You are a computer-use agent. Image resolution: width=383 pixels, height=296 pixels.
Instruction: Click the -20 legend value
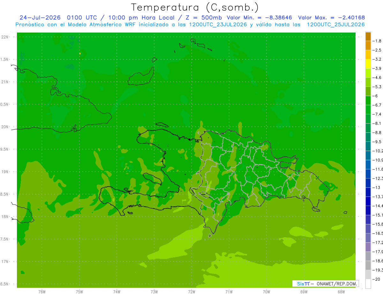(x=376, y=279)
